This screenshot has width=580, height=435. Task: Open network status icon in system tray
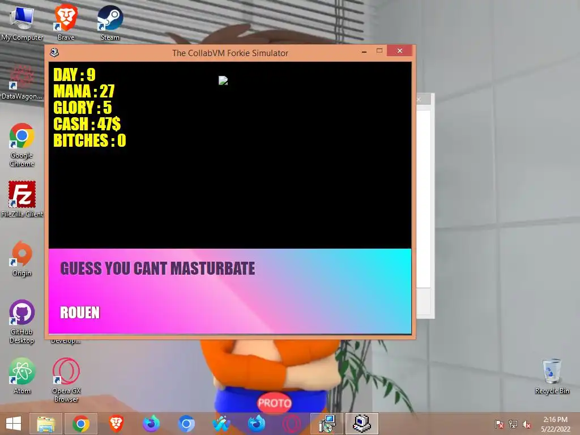(x=513, y=424)
